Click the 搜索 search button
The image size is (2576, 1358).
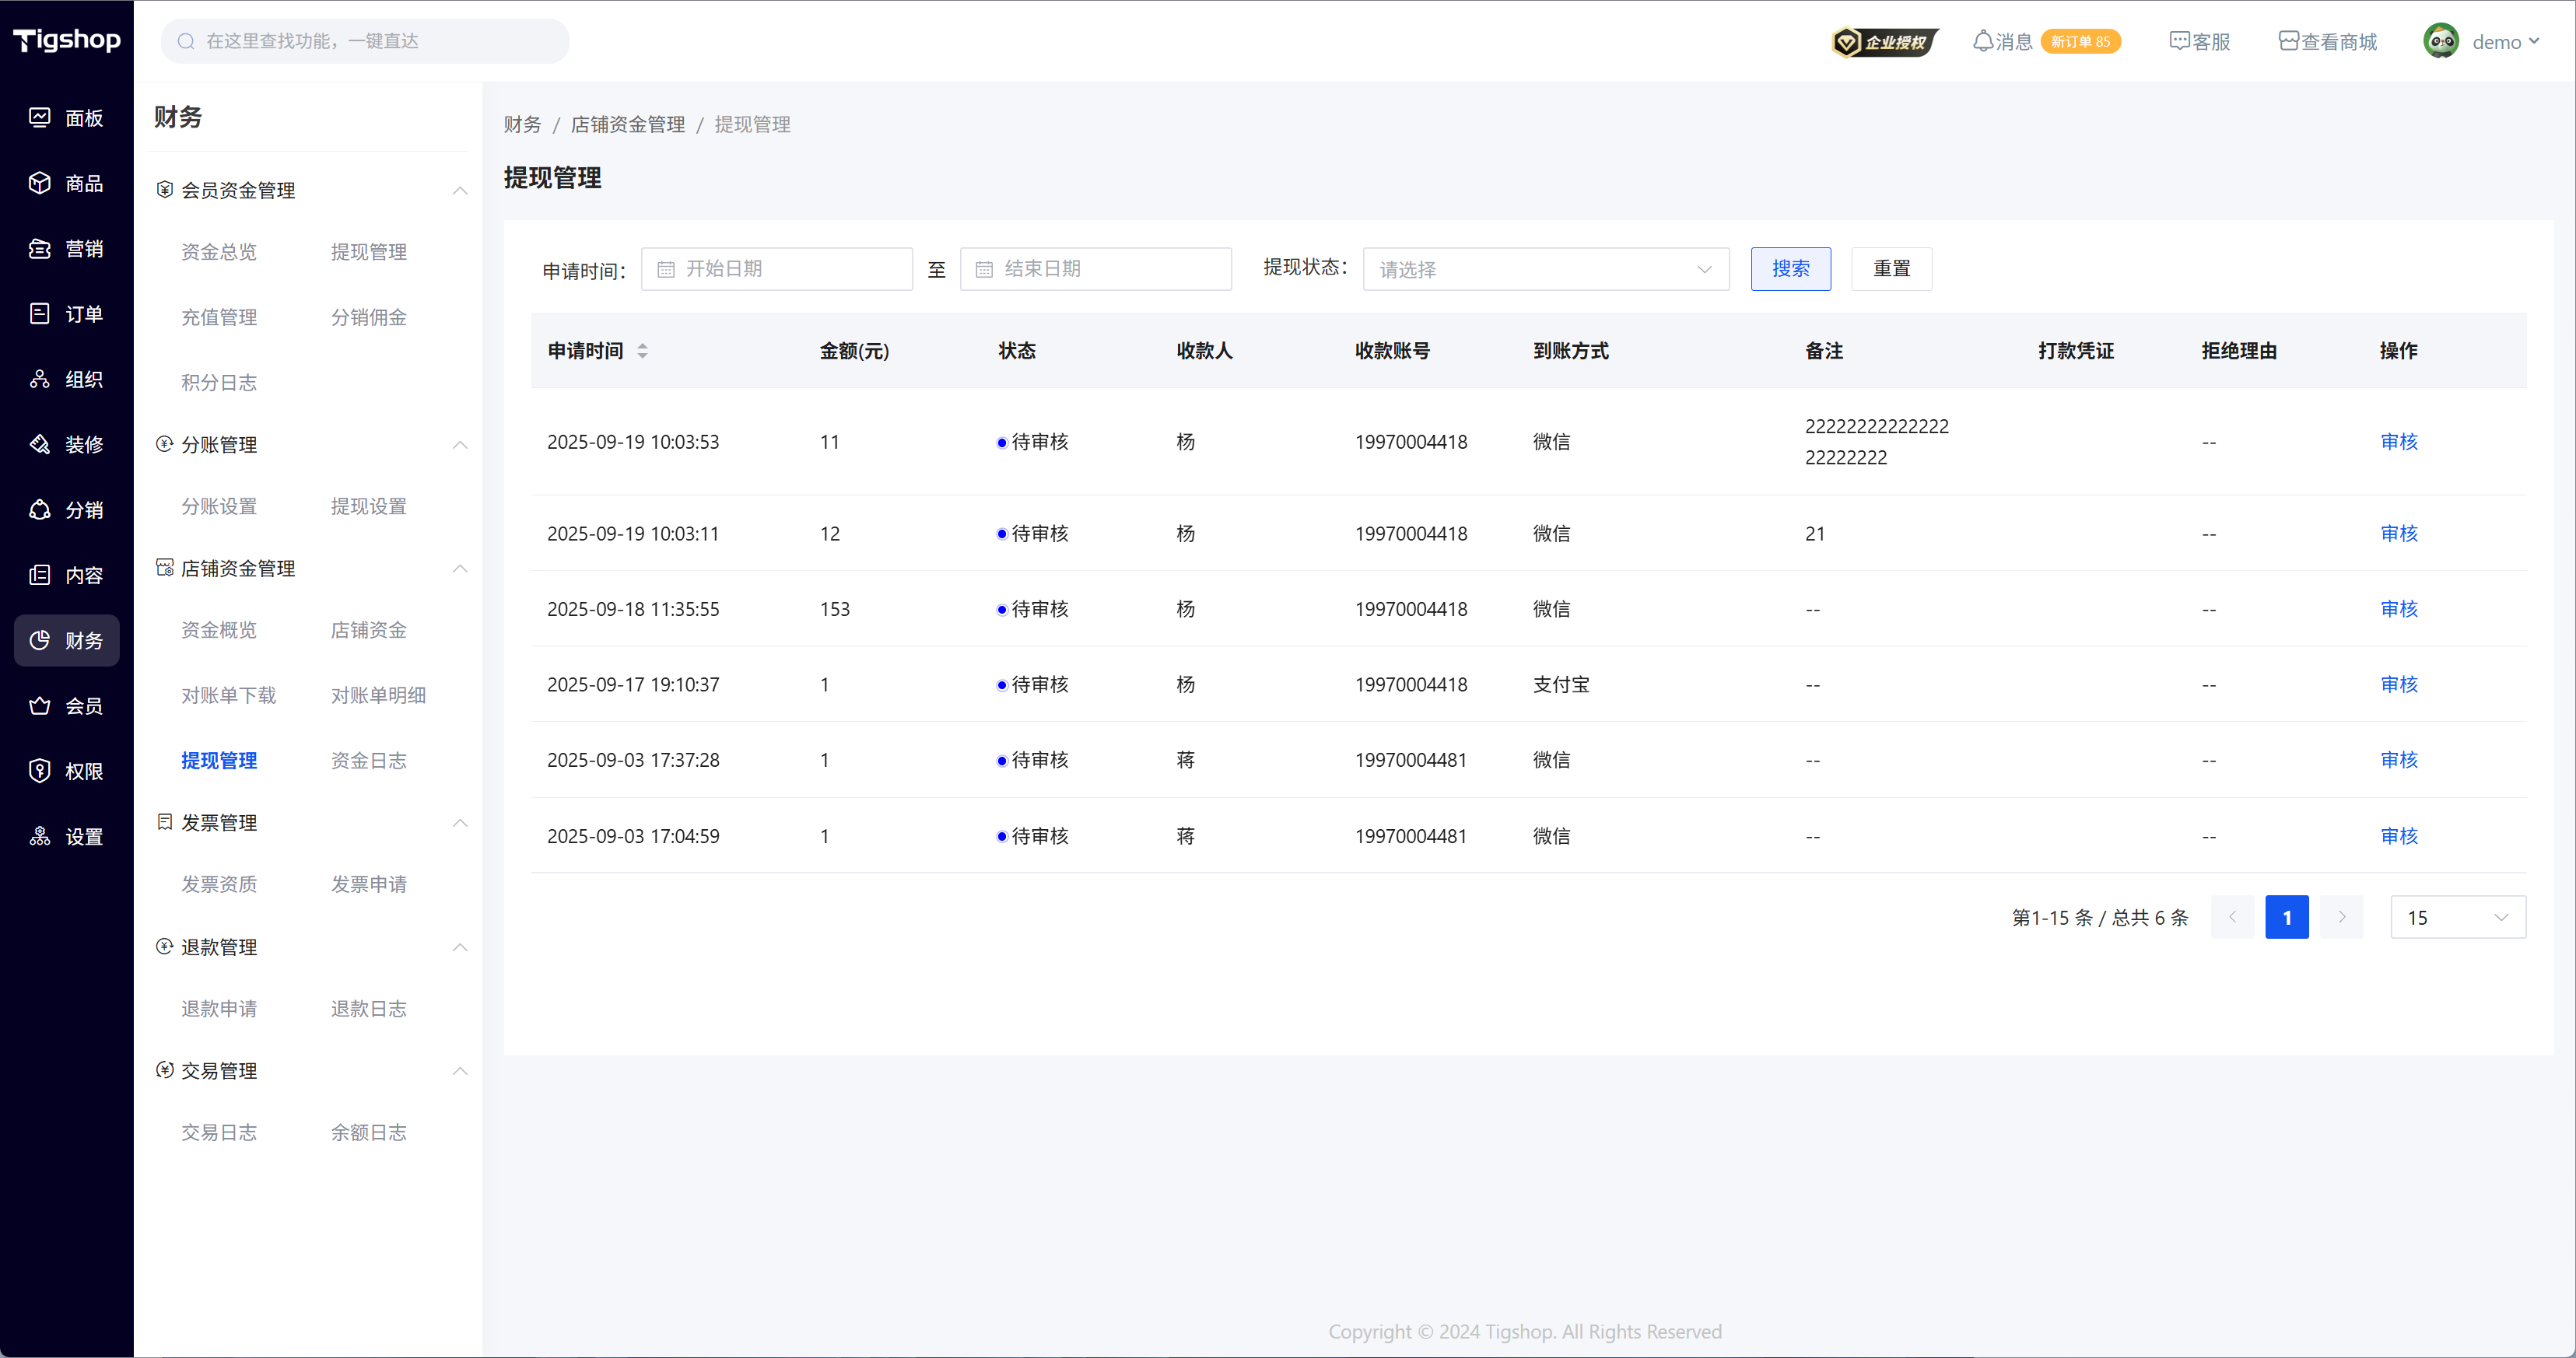[x=1790, y=269]
